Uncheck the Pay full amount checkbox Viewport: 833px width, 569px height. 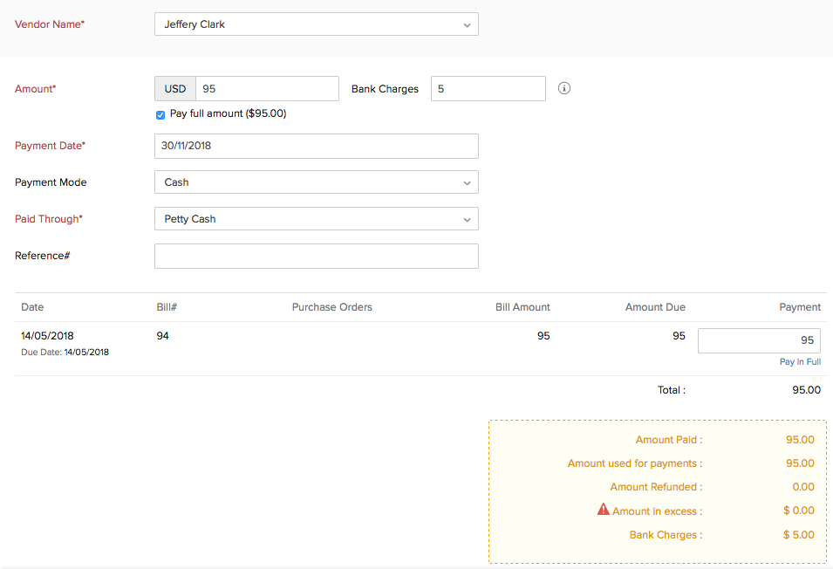pos(160,113)
